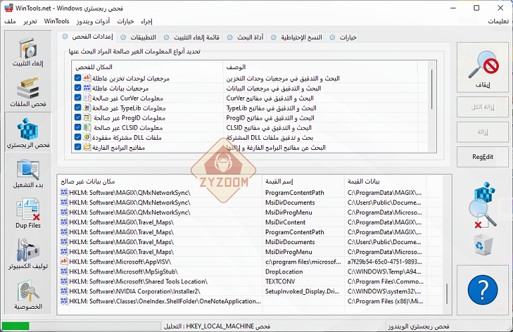
Task: Select the Scan settings tab (إعدادات الفحص)
Action: (87, 37)
